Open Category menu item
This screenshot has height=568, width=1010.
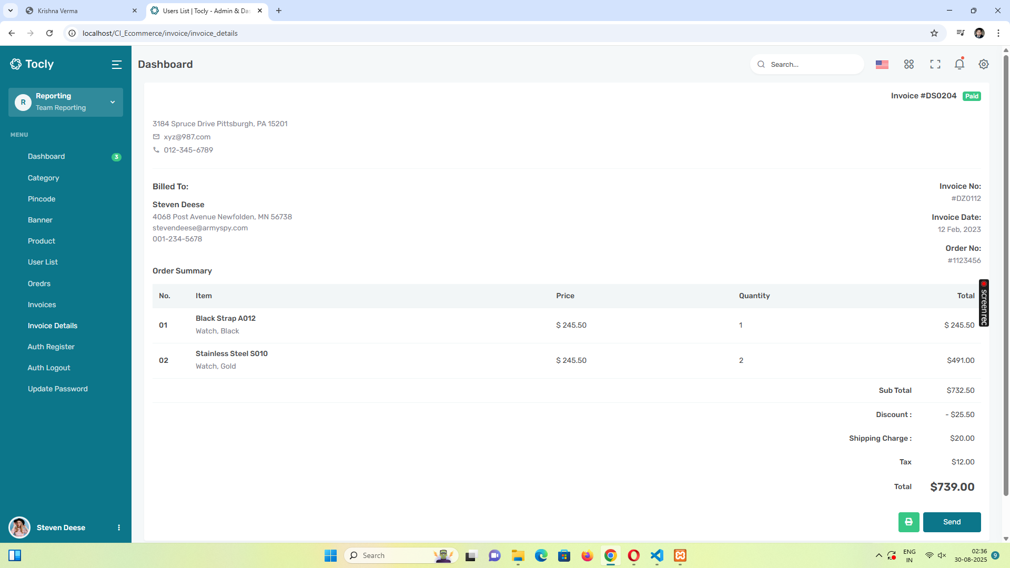44,178
